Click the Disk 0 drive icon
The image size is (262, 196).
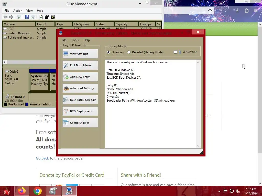tap(7, 71)
